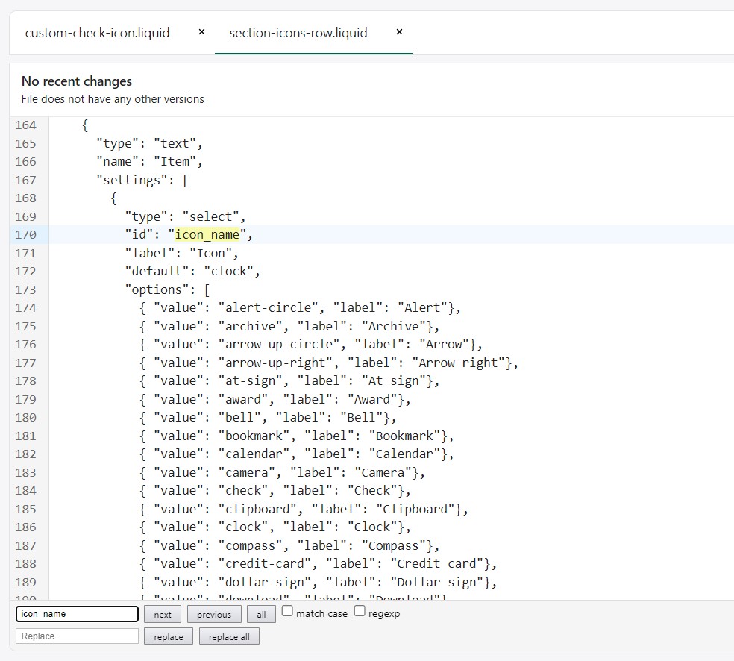Viewport: 734px width, 661px height.
Task: Click the "settings": [ line
Action: pyautogui.click(x=142, y=180)
